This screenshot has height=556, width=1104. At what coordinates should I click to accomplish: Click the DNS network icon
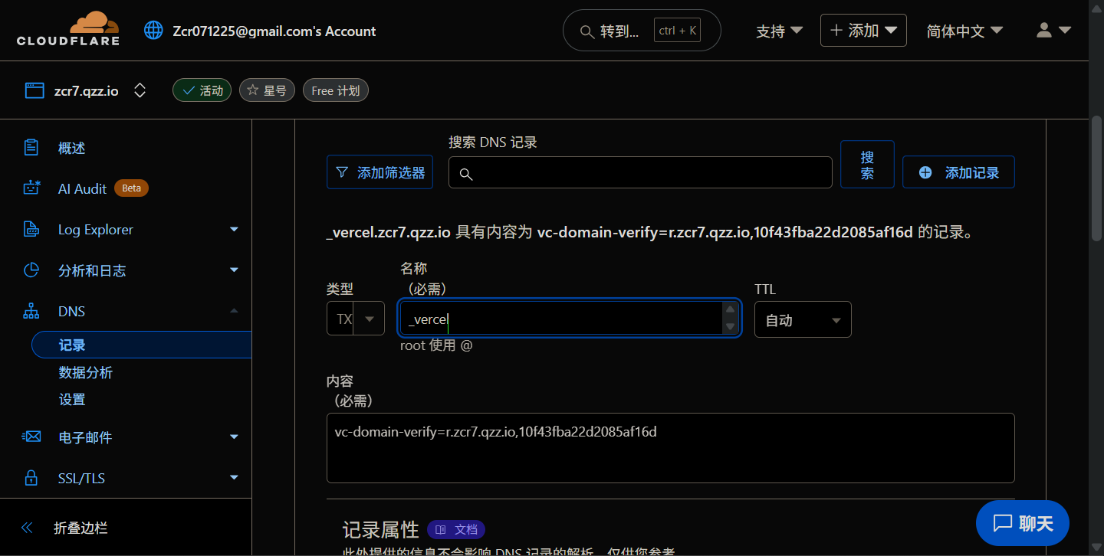(x=31, y=311)
